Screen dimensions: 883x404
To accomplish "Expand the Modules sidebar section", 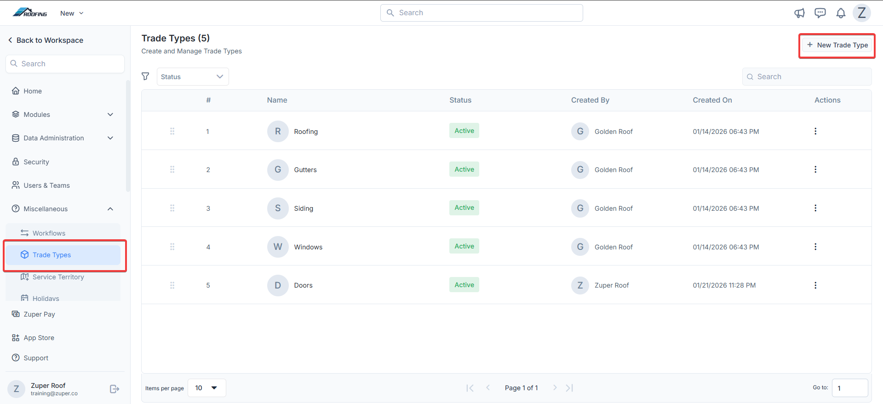I will tap(63, 115).
